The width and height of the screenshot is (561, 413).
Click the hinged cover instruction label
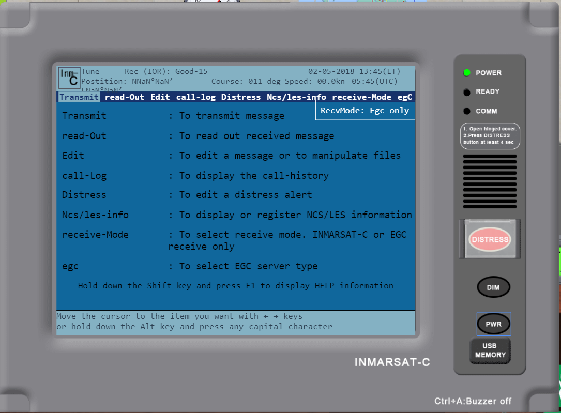point(490,135)
